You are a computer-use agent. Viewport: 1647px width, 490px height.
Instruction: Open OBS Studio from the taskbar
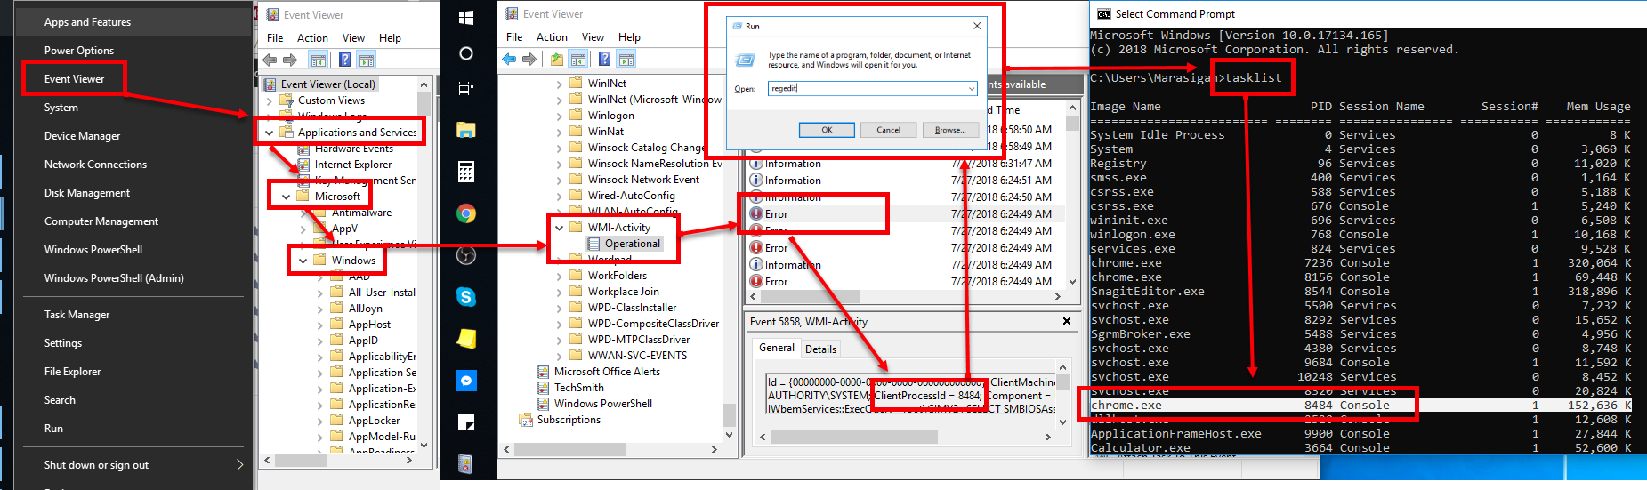tap(466, 255)
